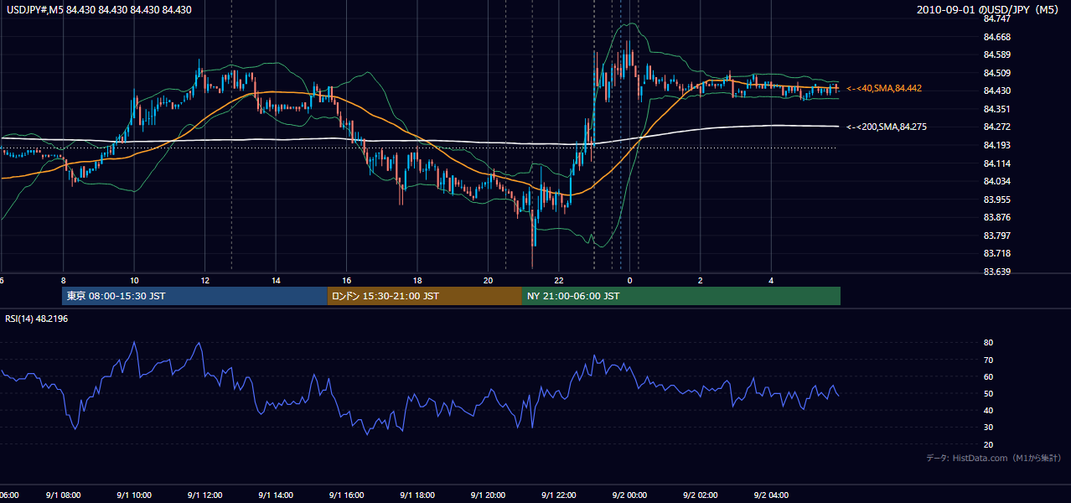The image size is (1071, 503).
Task: Click price axis value 83.955
Action: point(996,200)
